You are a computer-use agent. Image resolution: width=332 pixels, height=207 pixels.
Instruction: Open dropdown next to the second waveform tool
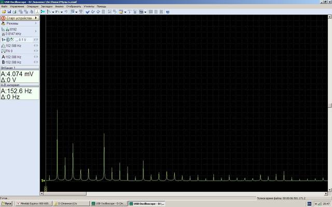point(62,12)
